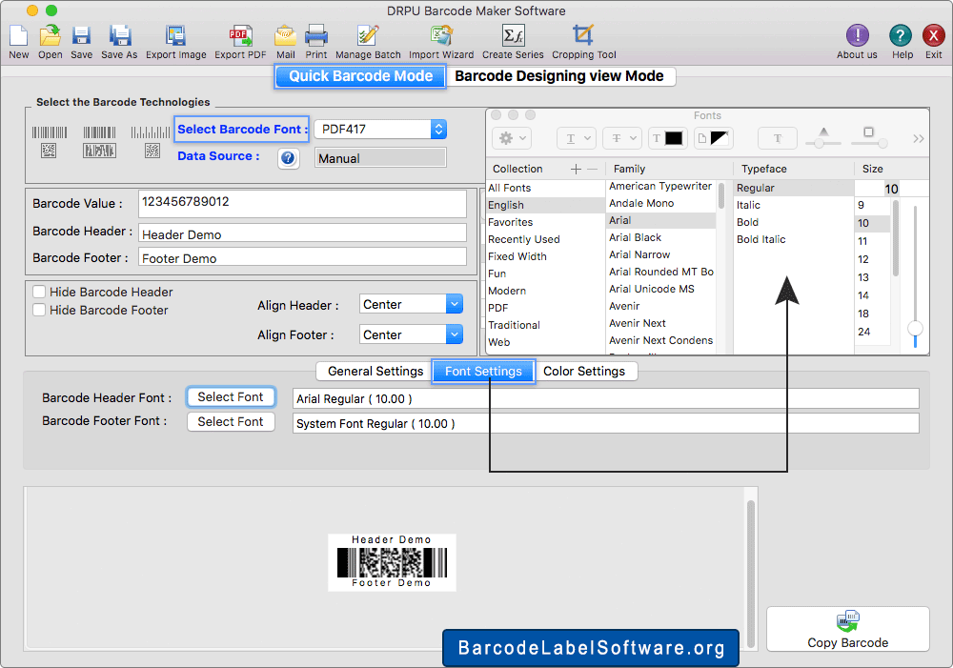
Task: Select the Favorites collection
Action: (546, 222)
